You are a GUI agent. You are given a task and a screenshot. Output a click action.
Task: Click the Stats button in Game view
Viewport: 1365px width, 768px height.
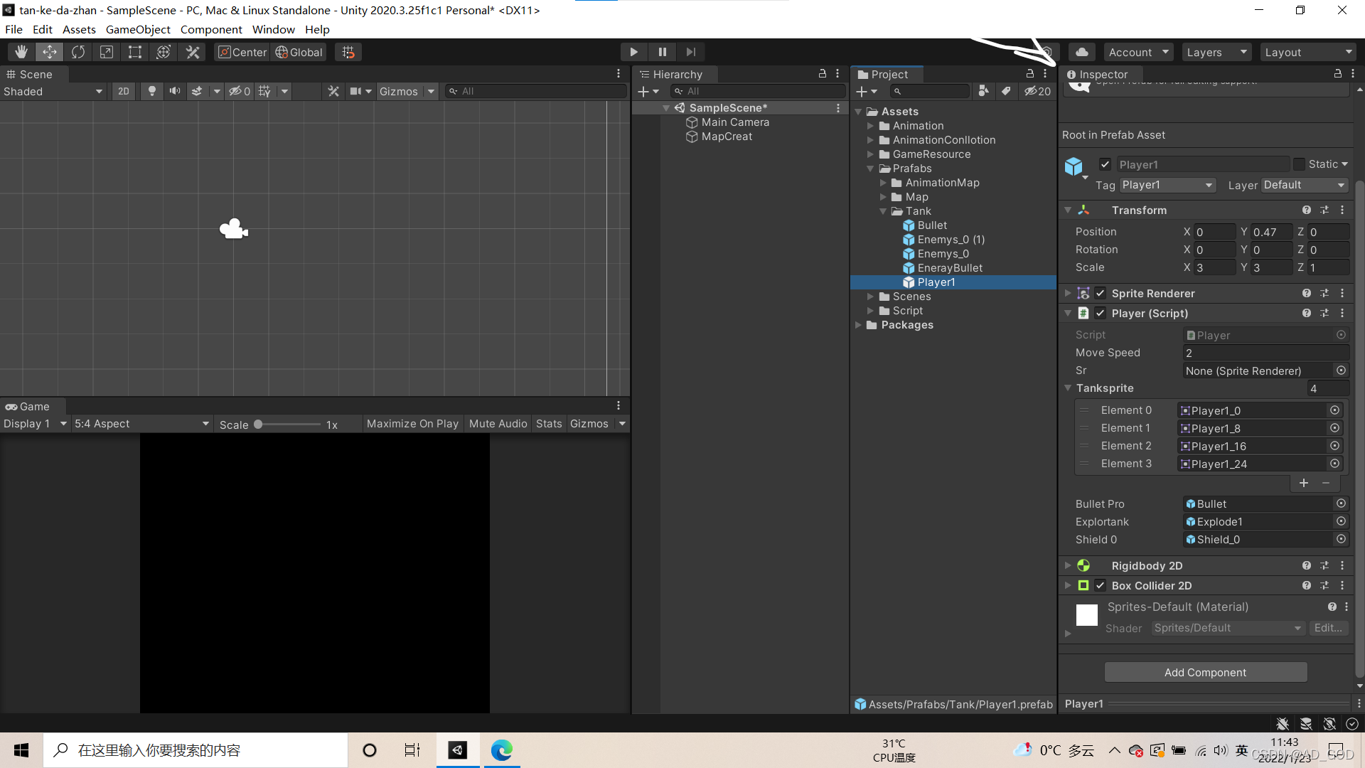(548, 423)
